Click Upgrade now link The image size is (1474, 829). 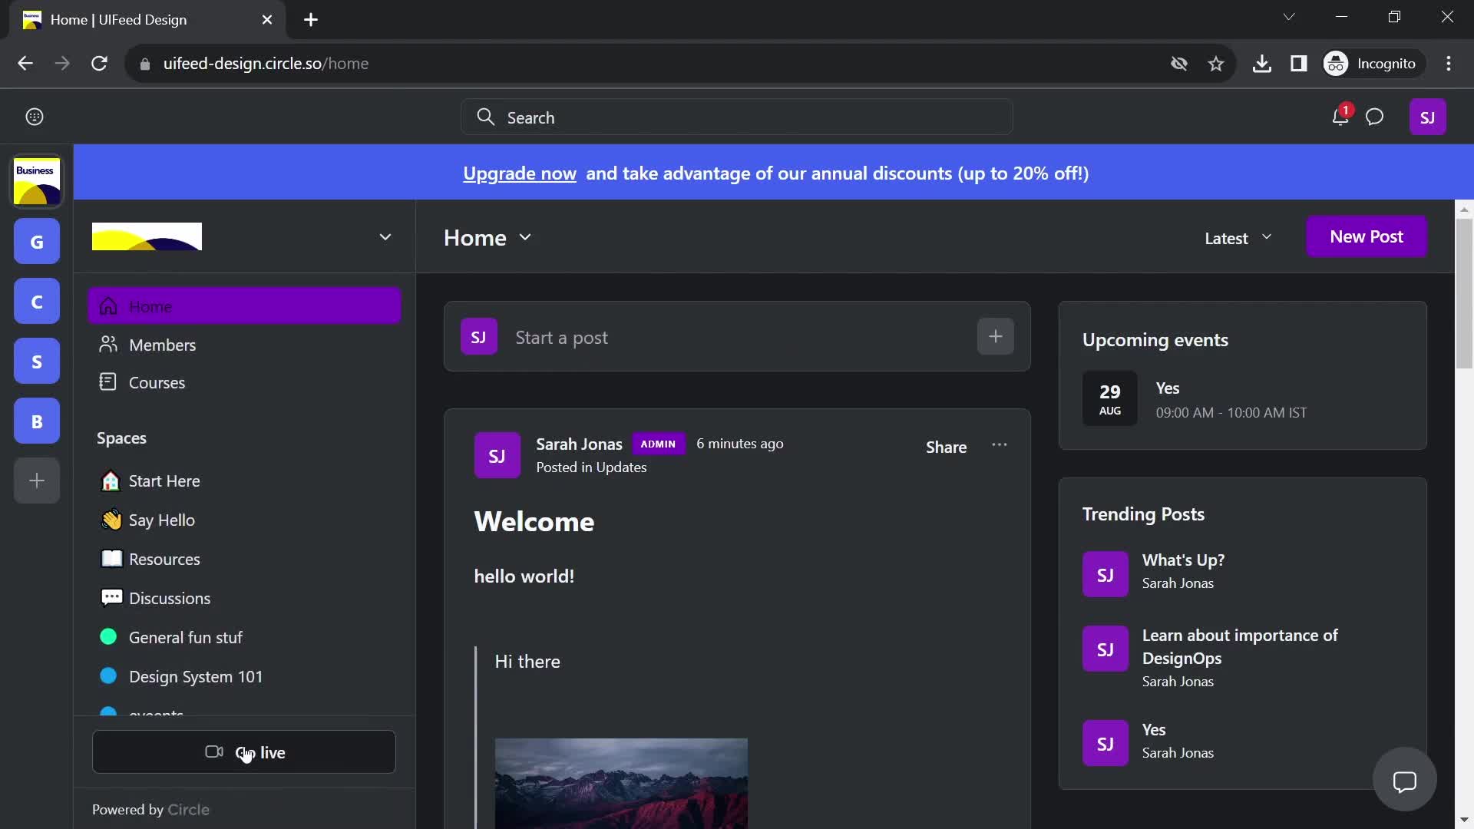[519, 172]
